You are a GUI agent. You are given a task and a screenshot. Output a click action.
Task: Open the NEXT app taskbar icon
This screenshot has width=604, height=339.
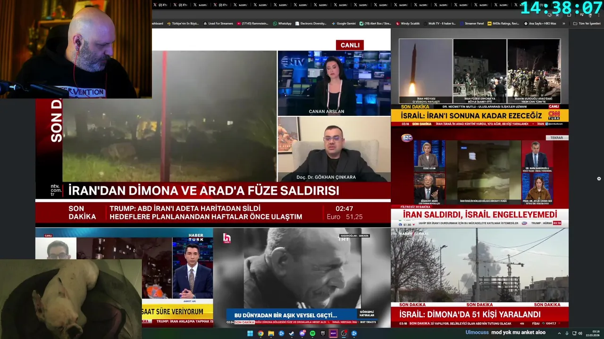[333, 333]
